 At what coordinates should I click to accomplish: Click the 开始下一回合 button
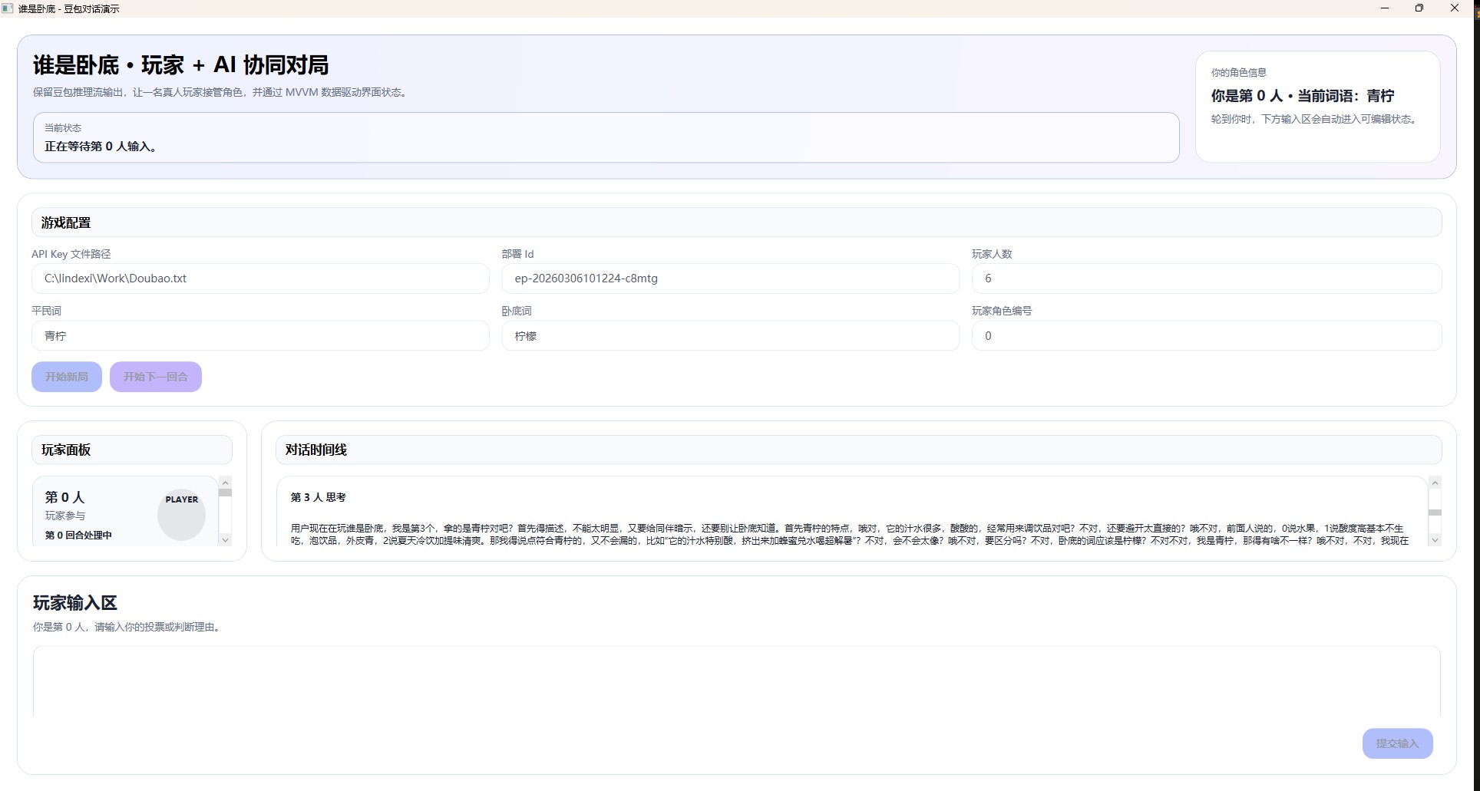[x=156, y=377]
